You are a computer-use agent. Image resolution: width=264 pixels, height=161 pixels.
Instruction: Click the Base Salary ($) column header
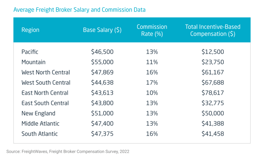pyautogui.click(x=102, y=30)
